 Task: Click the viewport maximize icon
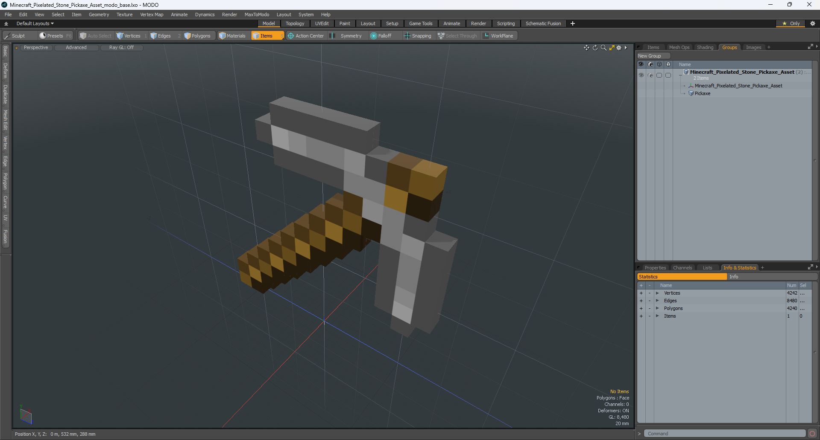[x=612, y=48]
